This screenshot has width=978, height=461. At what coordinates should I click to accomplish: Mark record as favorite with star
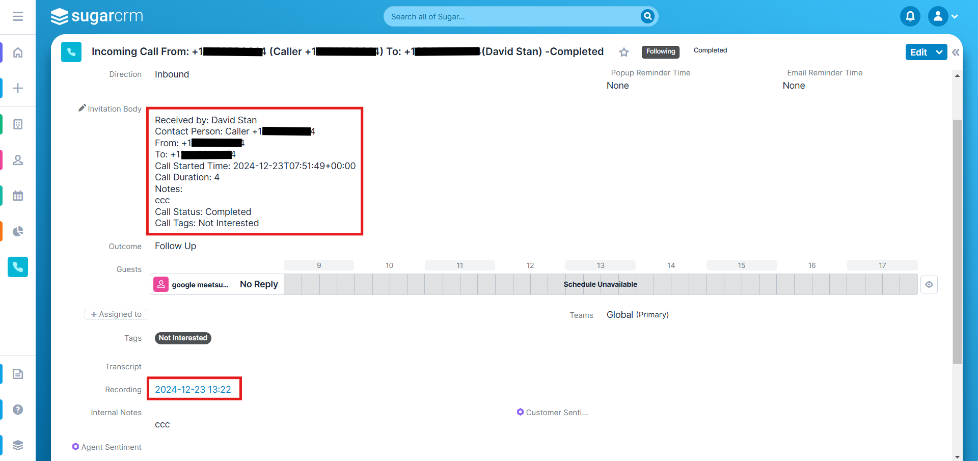624,52
